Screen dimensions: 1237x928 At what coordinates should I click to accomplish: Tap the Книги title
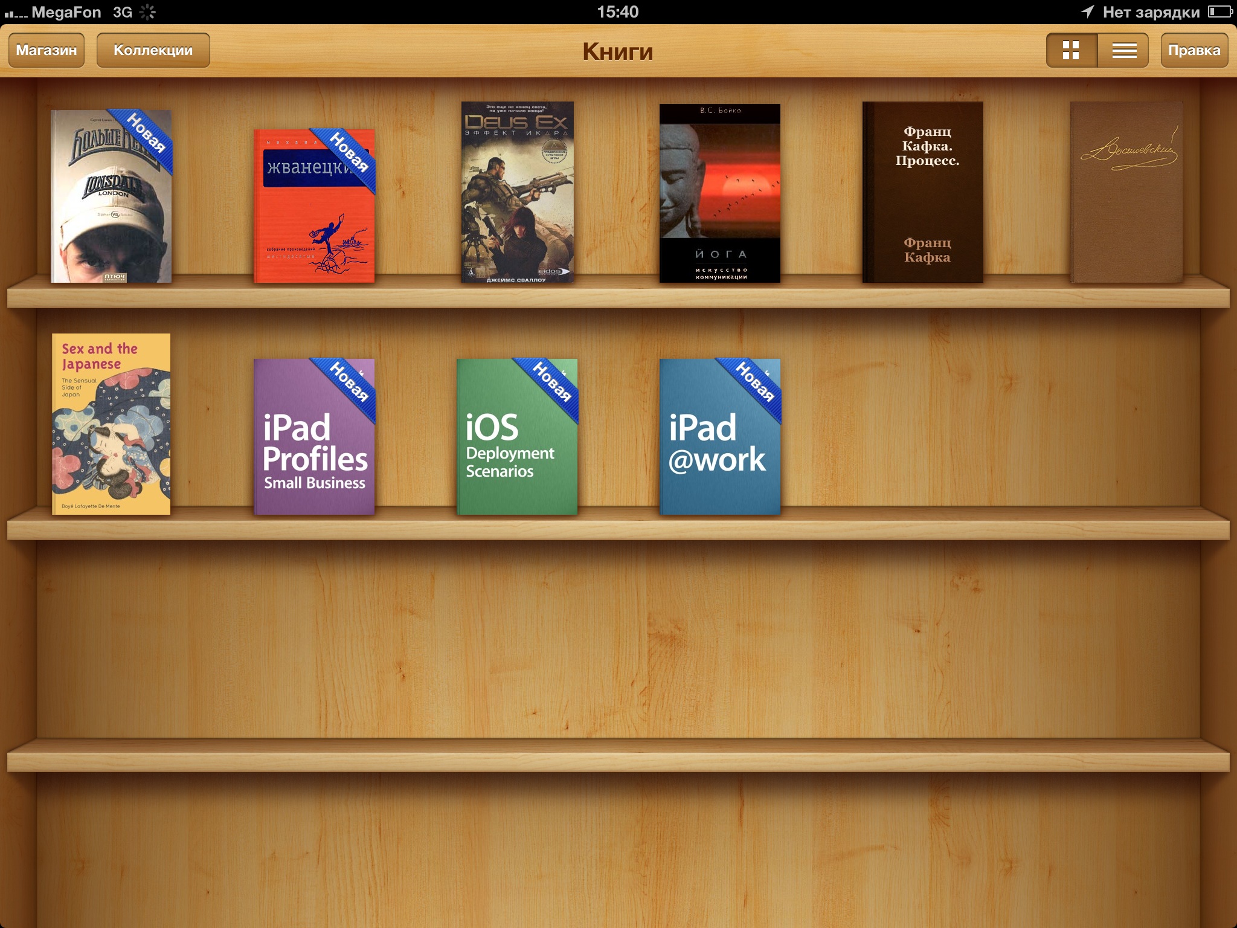pyautogui.click(x=618, y=51)
